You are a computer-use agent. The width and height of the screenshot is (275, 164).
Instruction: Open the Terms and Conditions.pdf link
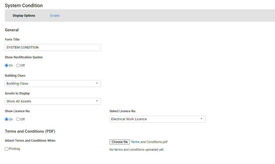[149, 142]
